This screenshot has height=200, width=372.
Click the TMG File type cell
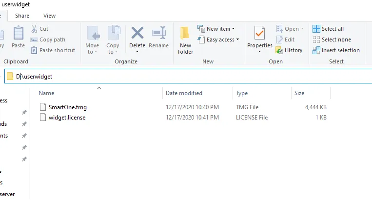[x=247, y=107]
